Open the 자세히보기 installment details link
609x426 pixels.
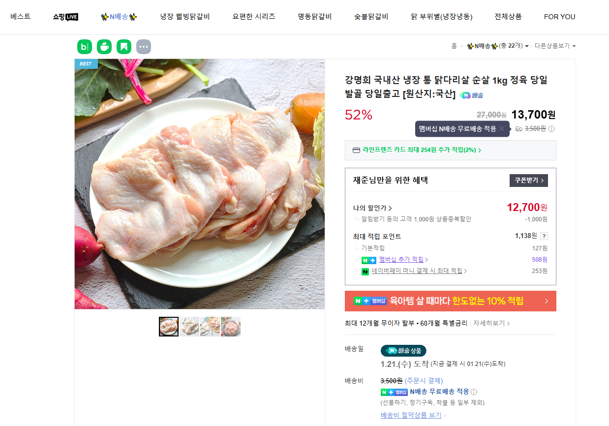[x=488, y=323]
